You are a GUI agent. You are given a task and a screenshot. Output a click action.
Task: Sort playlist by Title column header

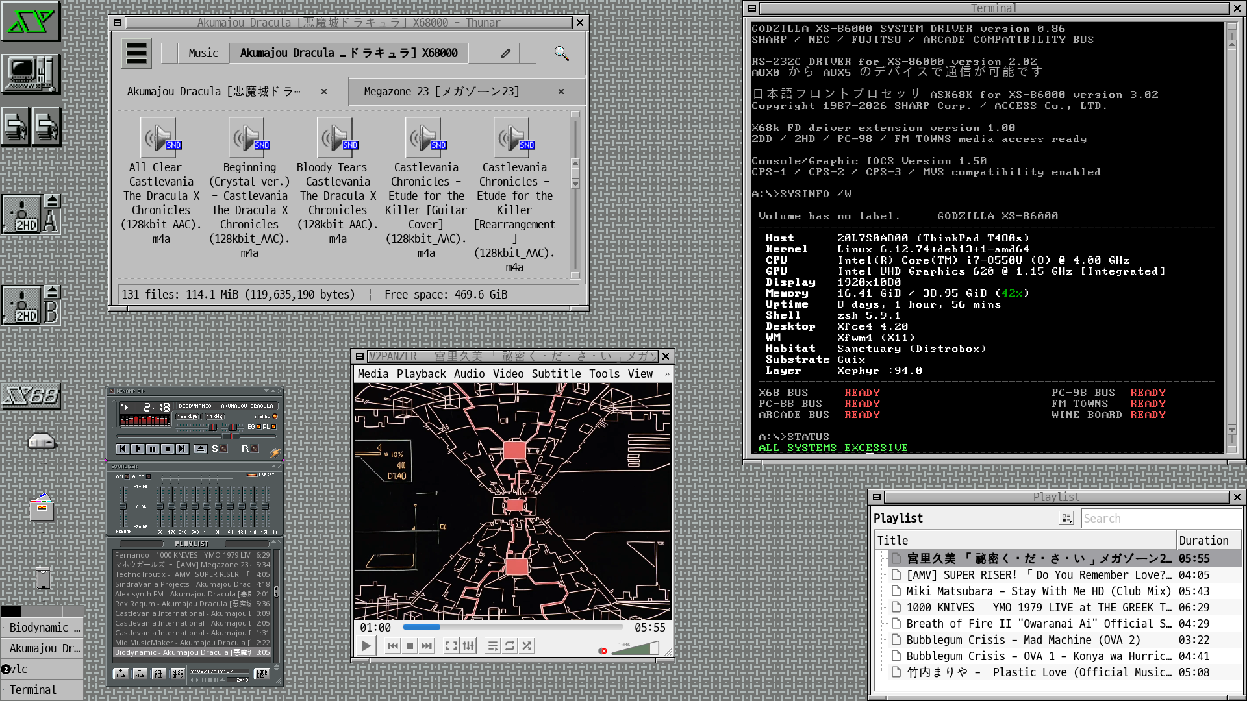pyautogui.click(x=1026, y=541)
